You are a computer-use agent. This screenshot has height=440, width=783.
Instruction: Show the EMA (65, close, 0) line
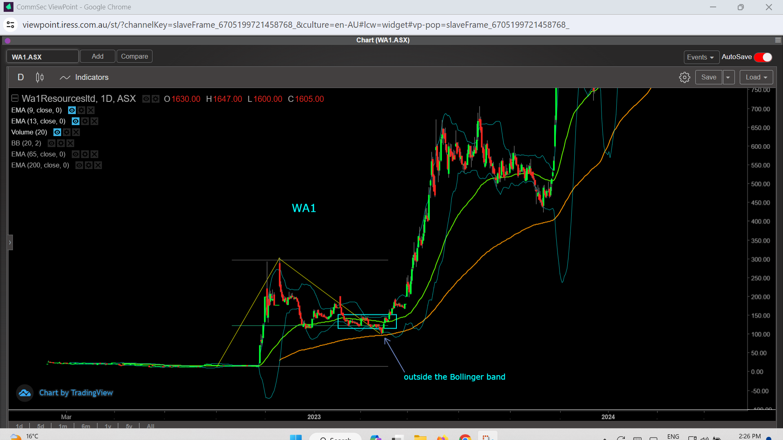[75, 154]
